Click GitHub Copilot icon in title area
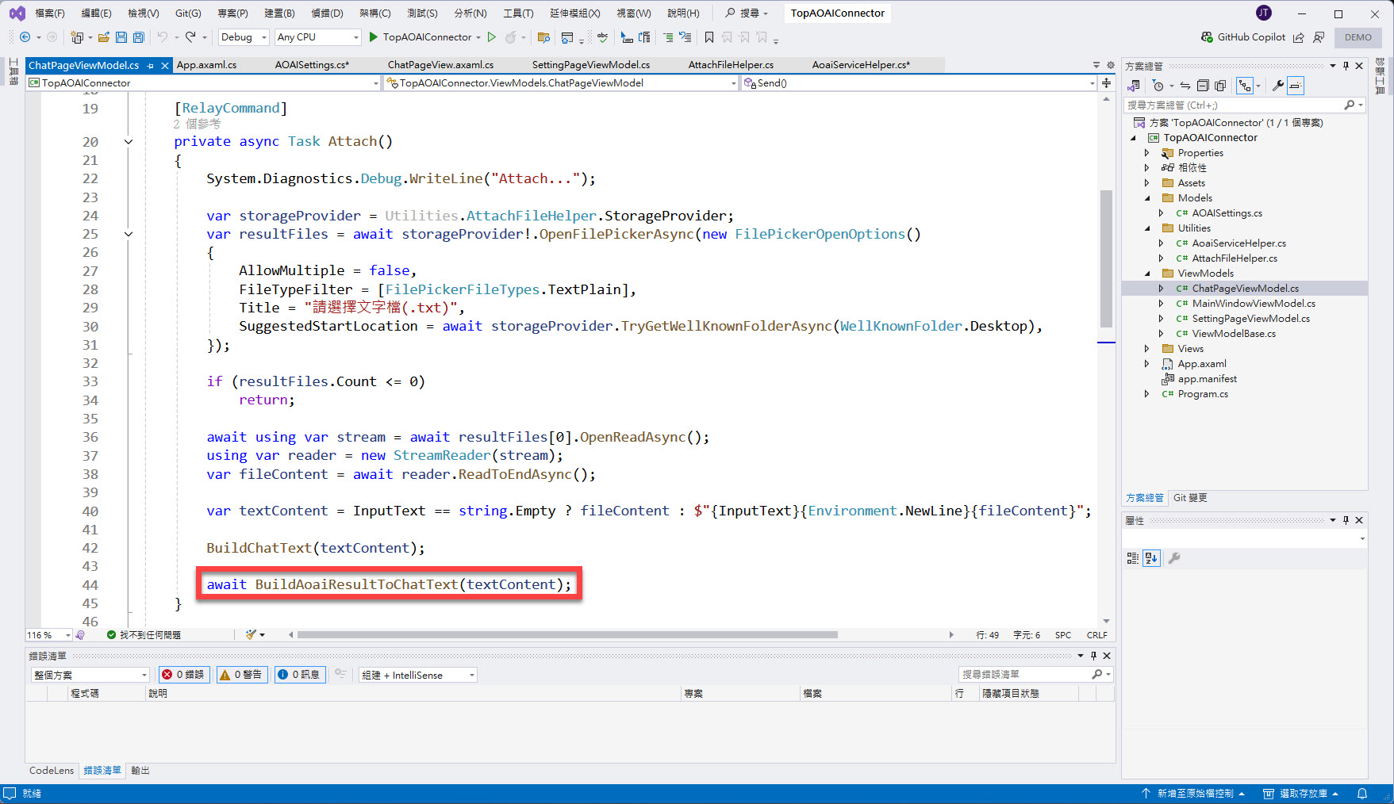The image size is (1394, 804). click(x=1208, y=37)
